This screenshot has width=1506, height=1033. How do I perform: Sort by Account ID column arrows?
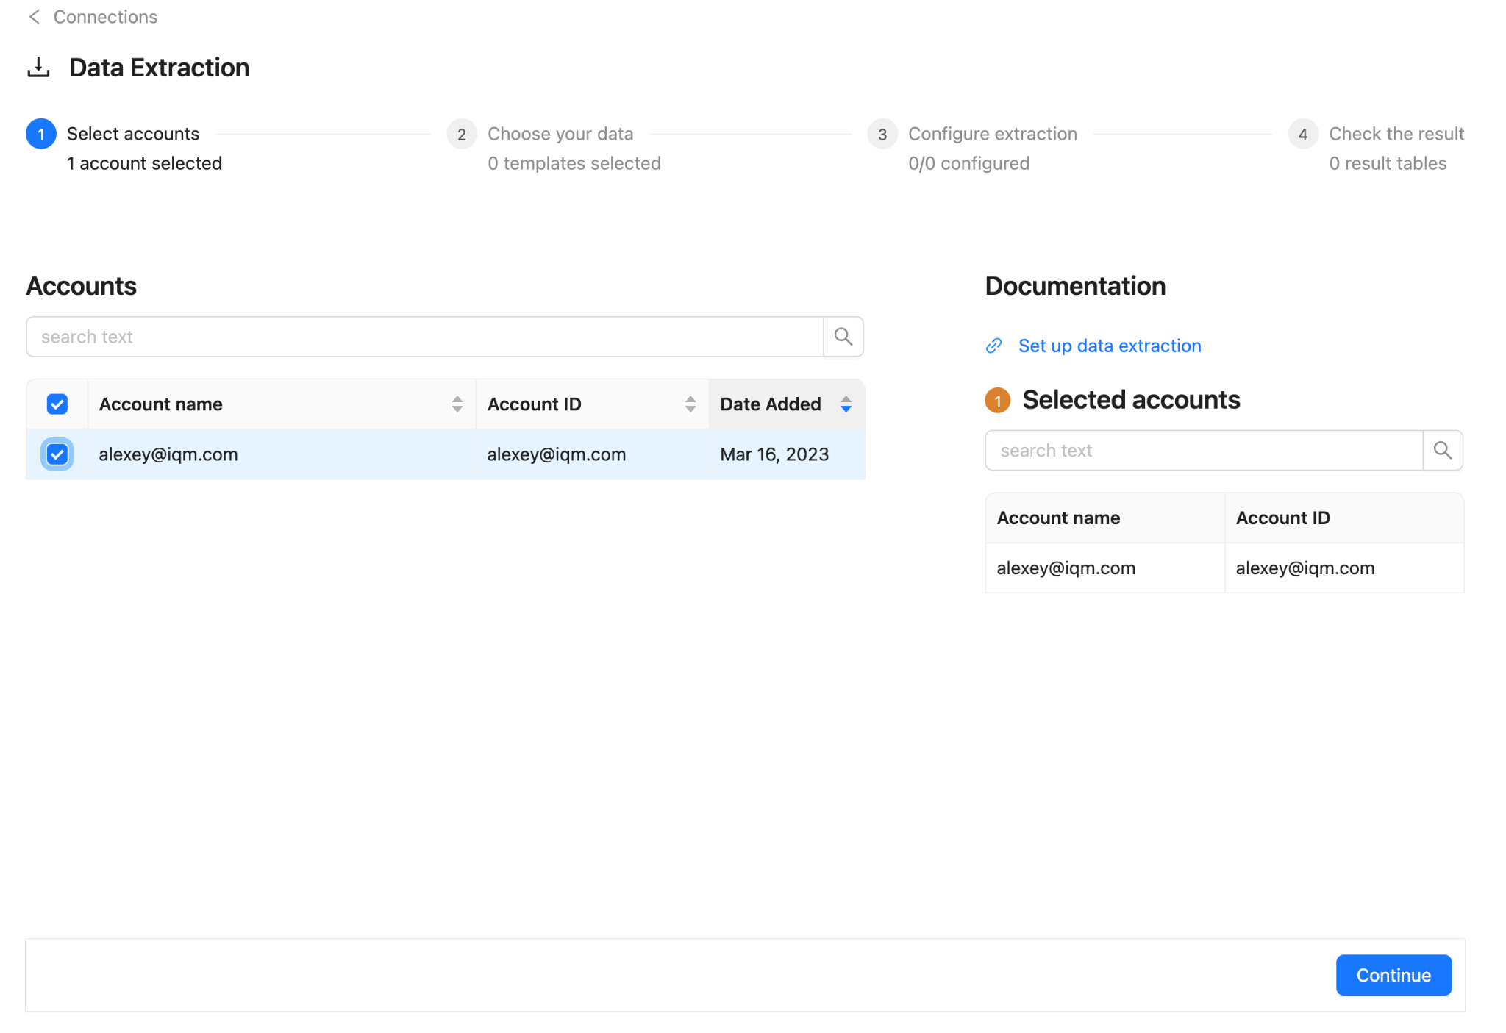click(x=690, y=404)
